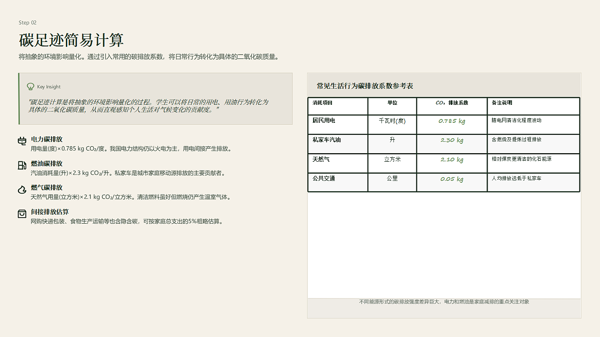The height and width of the screenshot is (337, 600).
Task: Select the row label 公共交通
Action: pyautogui.click(x=323, y=178)
